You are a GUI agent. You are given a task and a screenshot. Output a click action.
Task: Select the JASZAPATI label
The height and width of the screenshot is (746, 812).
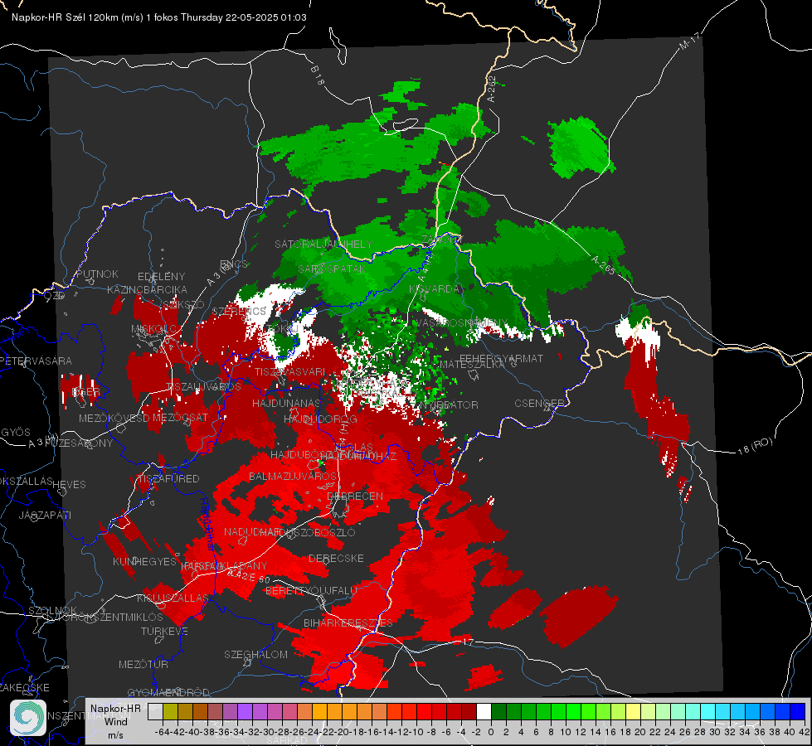coord(45,515)
